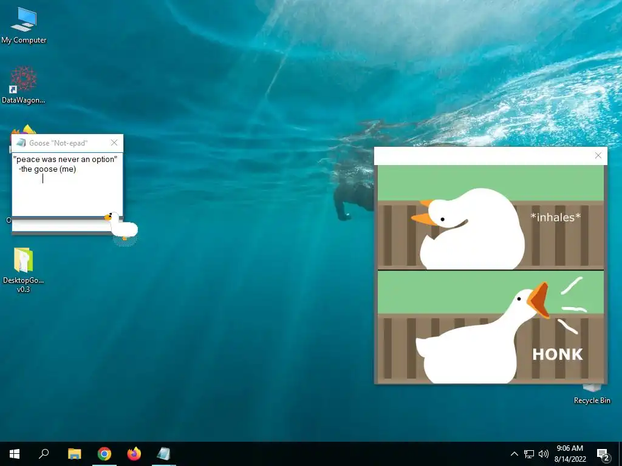
Task: Click the "peace was never an option" text
Action: [65, 160]
